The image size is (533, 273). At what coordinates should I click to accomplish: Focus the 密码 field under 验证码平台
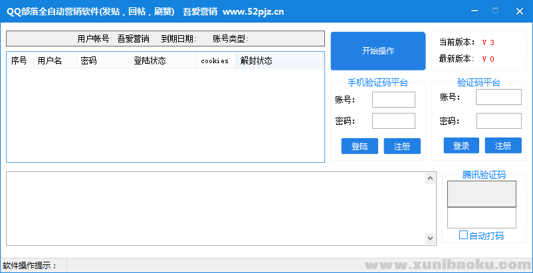click(498, 121)
